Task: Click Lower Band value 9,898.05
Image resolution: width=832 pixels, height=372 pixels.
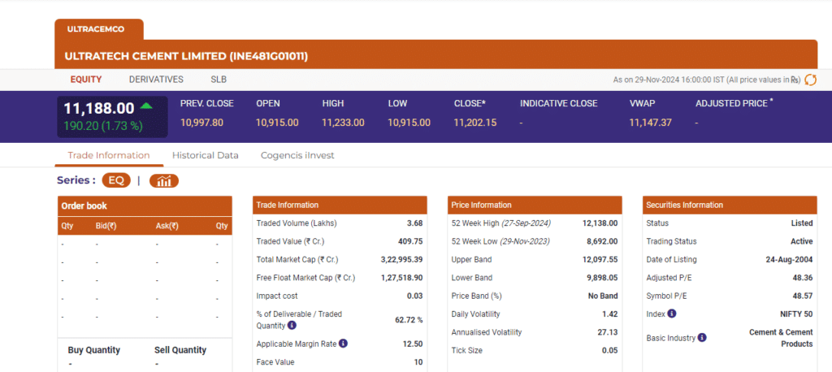Action: pyautogui.click(x=602, y=278)
